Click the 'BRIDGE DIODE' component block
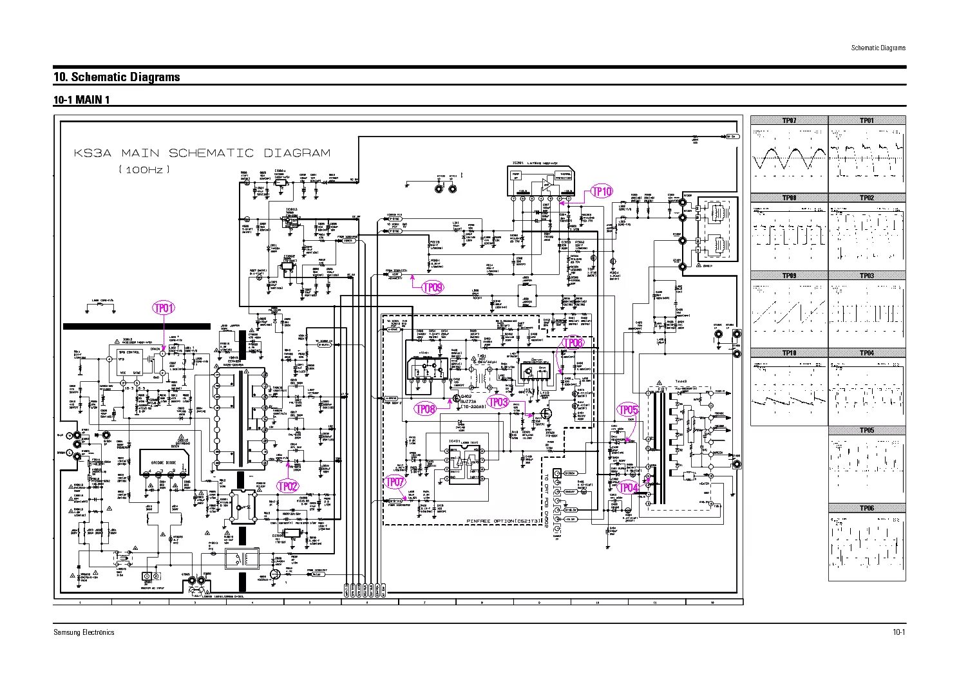Viewport: 959px width, 678px height. tap(165, 462)
